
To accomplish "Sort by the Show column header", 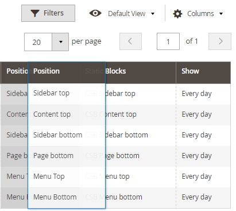I will coord(203,72).
